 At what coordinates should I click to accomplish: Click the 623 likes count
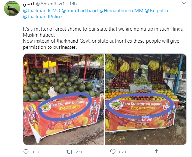(122, 152)
